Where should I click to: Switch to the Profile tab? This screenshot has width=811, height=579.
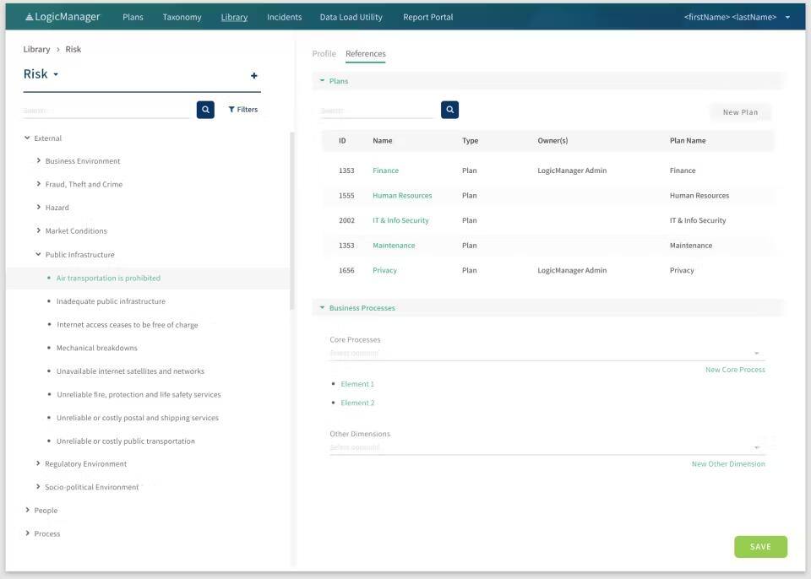[324, 54]
